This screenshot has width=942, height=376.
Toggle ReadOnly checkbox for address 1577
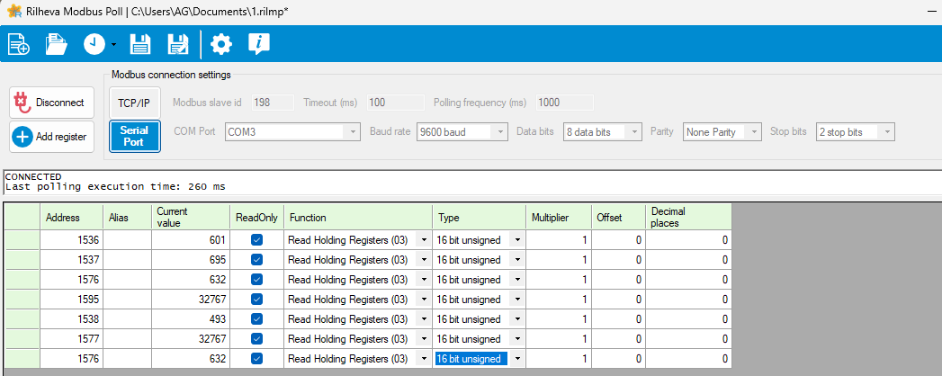(256, 339)
